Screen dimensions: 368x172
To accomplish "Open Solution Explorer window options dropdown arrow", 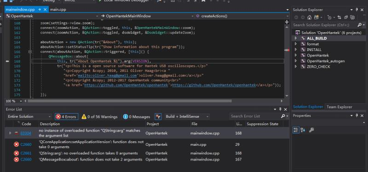I will [351, 10].
